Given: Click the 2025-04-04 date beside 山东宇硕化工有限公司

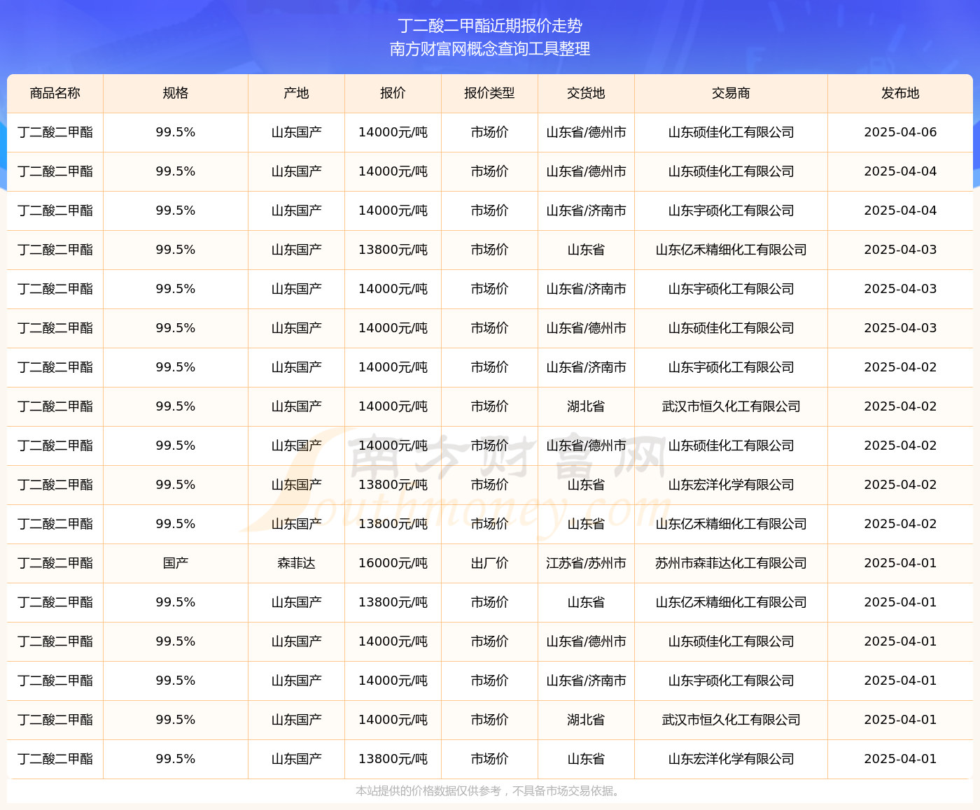Looking at the screenshot, I should coord(900,211).
